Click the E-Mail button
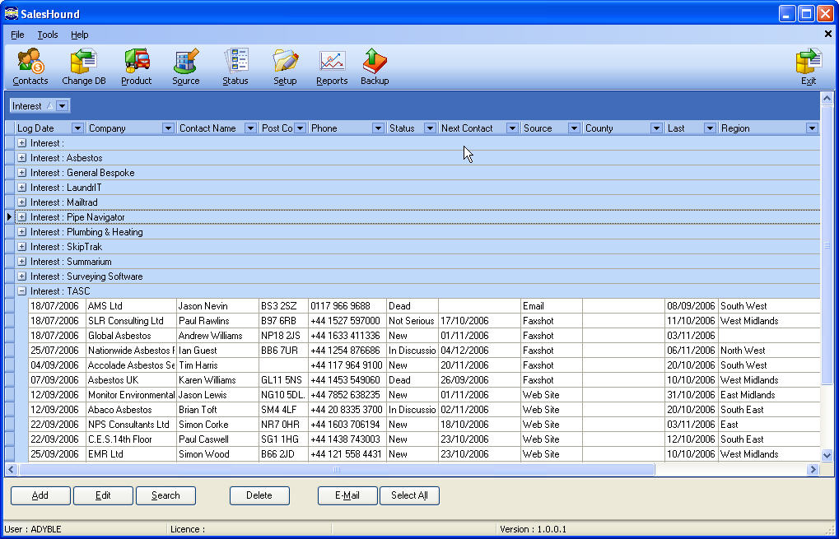Screen dimensions: 839x539 pyautogui.click(x=347, y=495)
